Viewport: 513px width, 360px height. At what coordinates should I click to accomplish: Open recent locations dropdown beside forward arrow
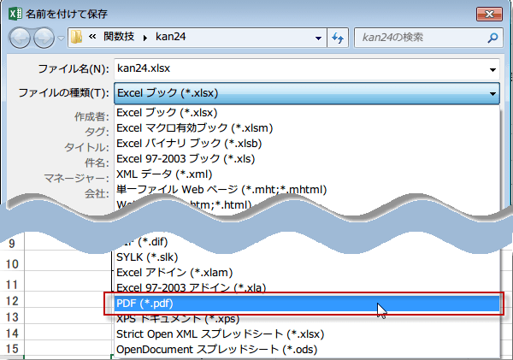(61, 38)
